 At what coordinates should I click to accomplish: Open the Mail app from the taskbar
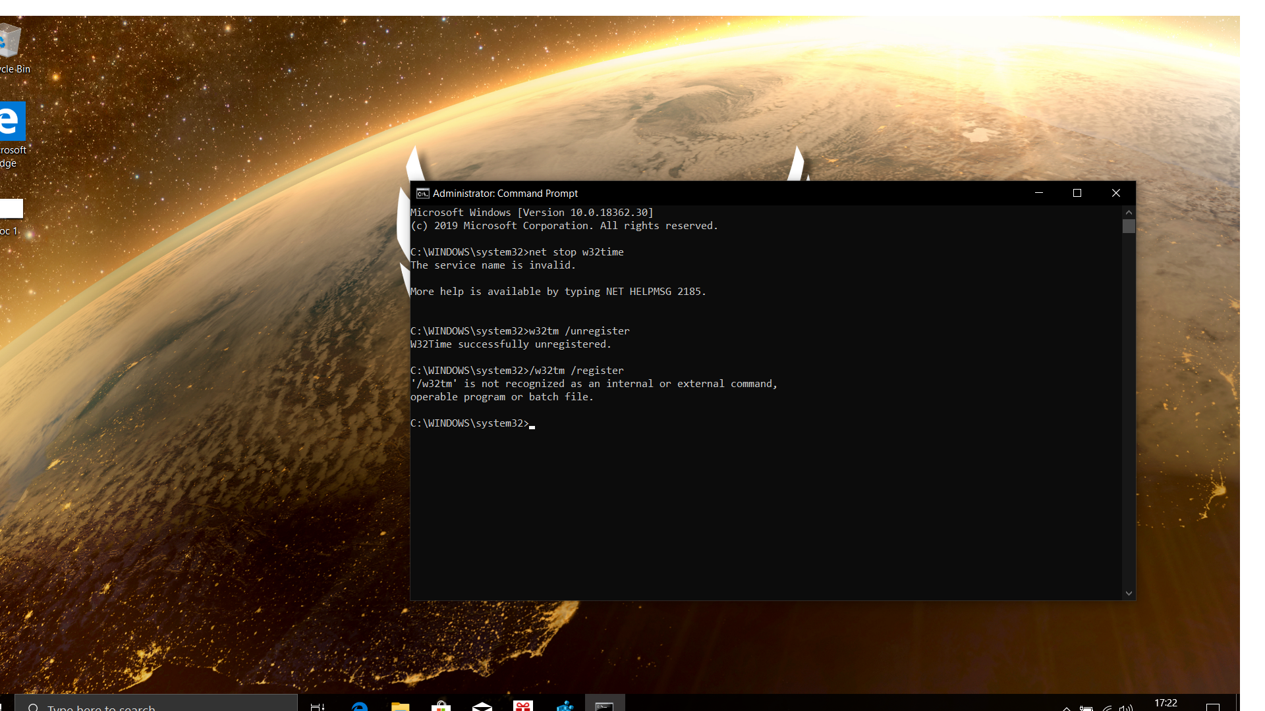pyautogui.click(x=482, y=706)
